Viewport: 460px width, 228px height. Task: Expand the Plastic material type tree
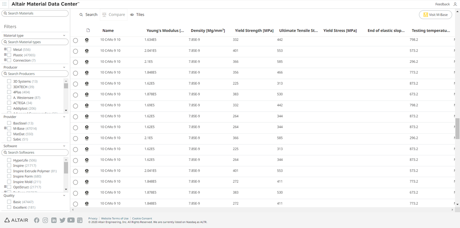click(x=5, y=55)
